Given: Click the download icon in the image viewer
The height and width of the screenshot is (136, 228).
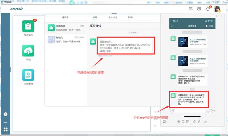Looking at the screenshot, I should pyautogui.click(x=206, y=122).
